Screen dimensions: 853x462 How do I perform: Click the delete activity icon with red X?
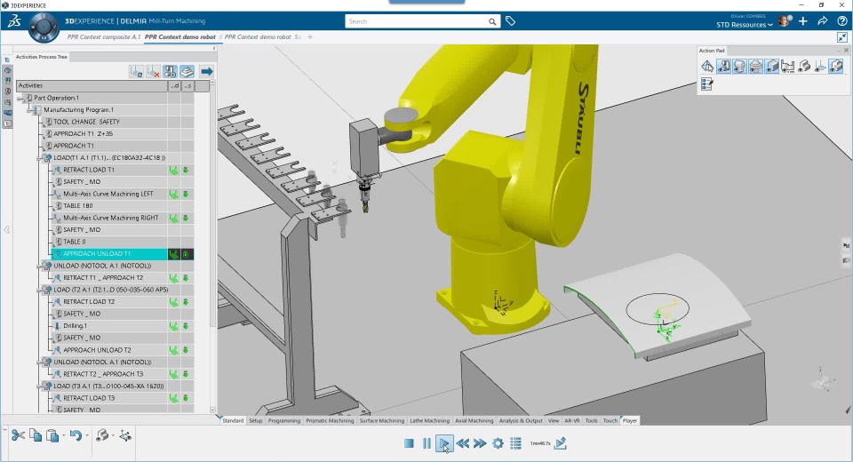(153, 71)
